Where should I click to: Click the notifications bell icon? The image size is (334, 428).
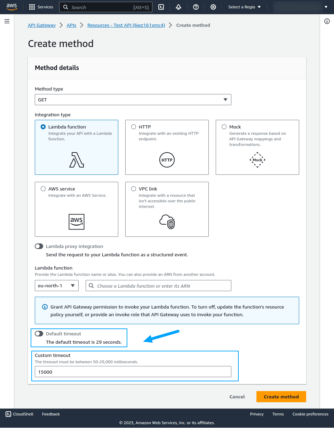tap(178, 7)
